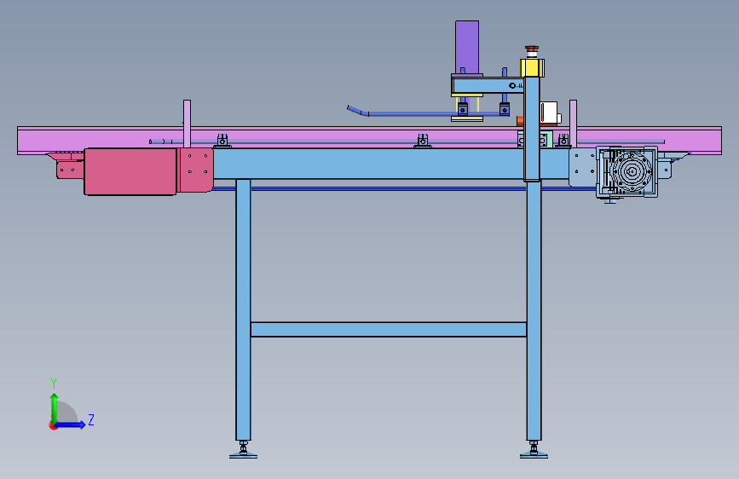Pick the left lilac vertical post
This screenshot has height=479, width=739.
tap(188, 124)
